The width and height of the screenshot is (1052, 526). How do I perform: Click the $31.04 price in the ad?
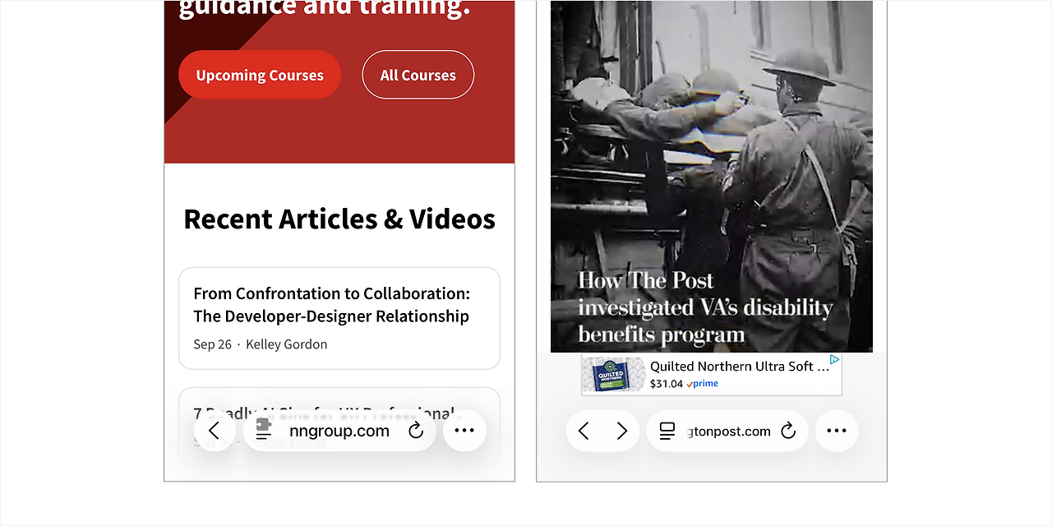667,384
